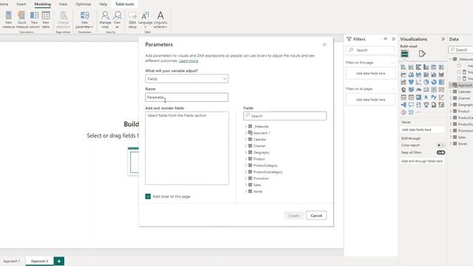
Task: Click the Values 'Add data fields here' well
Action: pos(422,130)
